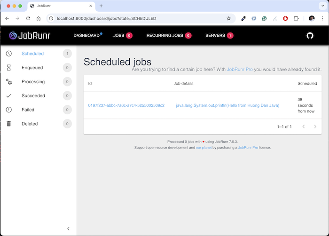Open the GitHub icon link in header
Viewport: 329px width, 236px height.
click(x=310, y=35)
